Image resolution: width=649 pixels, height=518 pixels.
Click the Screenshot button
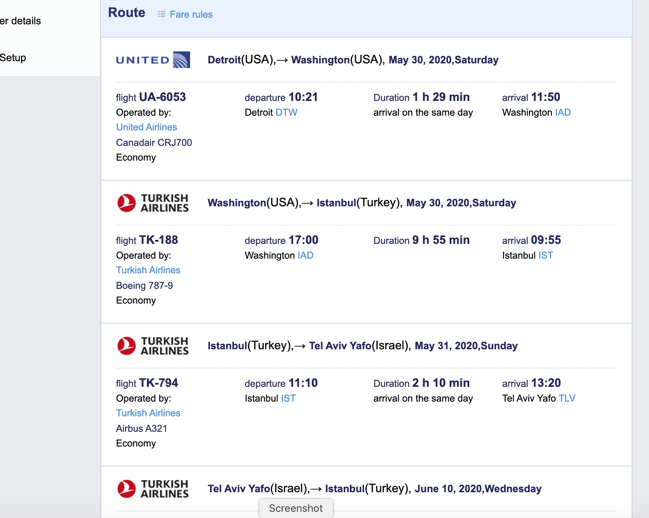point(296,508)
